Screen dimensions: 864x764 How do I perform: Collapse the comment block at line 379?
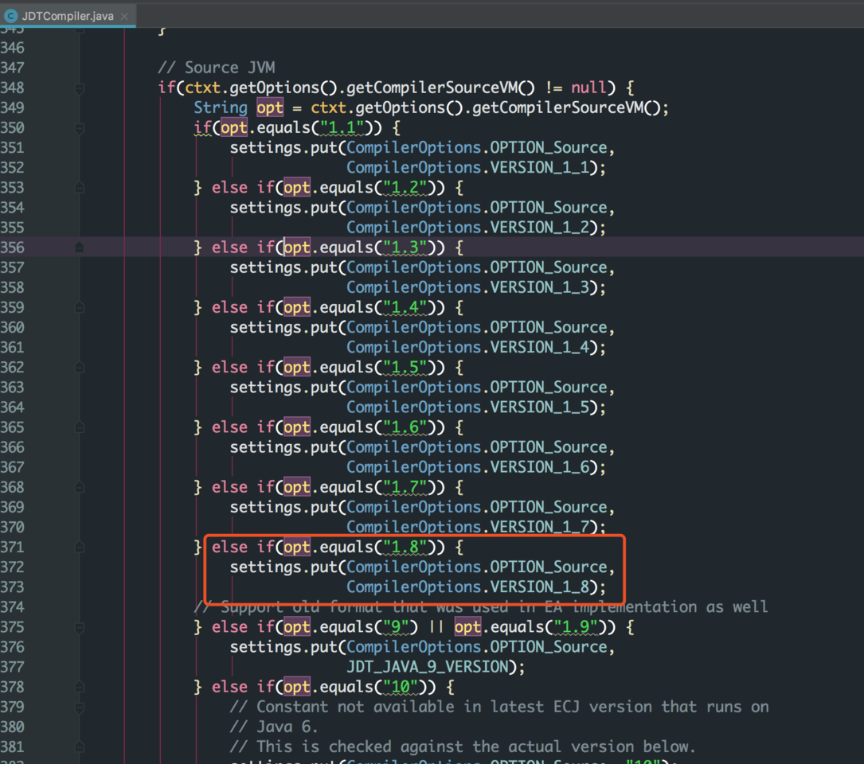80,707
